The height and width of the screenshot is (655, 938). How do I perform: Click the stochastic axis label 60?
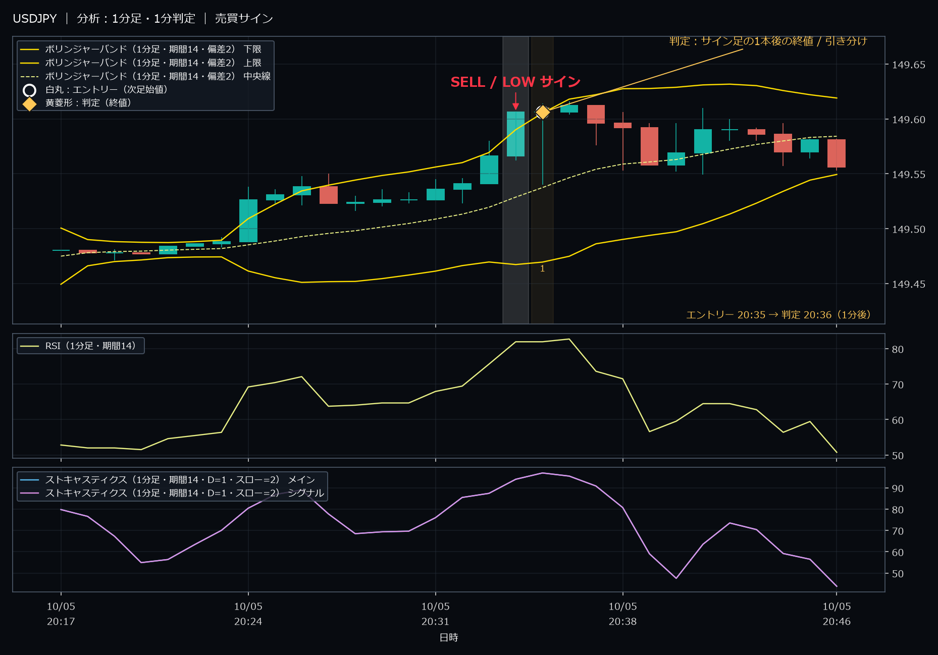coord(898,553)
